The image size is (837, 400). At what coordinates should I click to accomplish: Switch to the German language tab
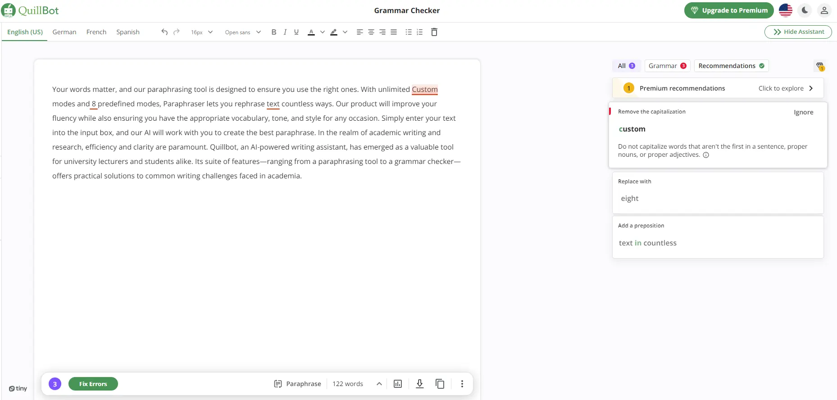[x=64, y=32]
